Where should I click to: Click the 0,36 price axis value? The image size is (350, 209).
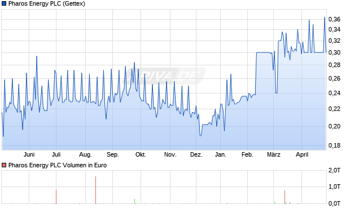click(x=334, y=20)
